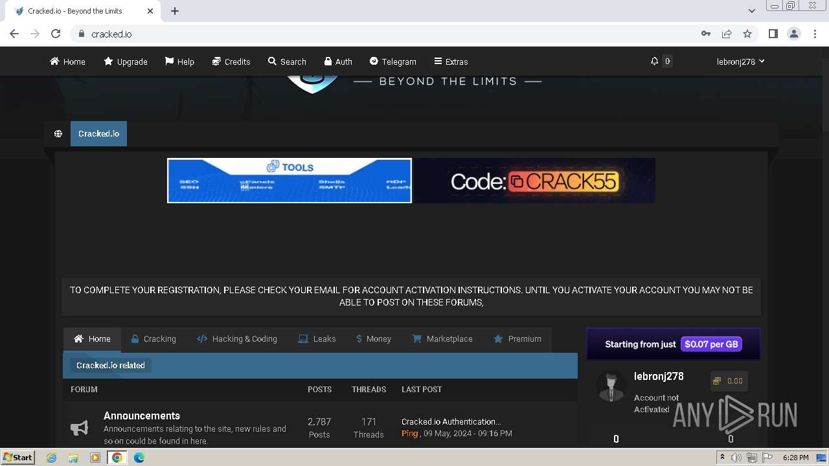Open the Chrome profile avatar

[794, 34]
